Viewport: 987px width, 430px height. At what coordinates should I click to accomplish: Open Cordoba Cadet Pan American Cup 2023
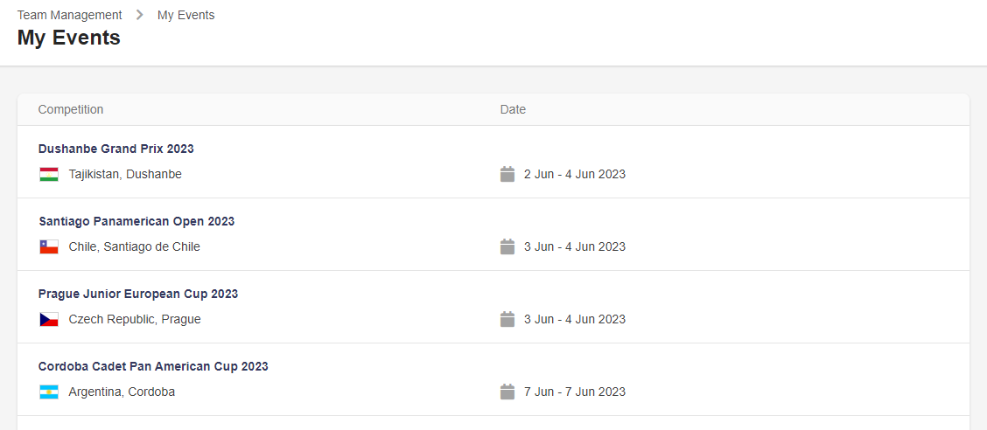153,366
